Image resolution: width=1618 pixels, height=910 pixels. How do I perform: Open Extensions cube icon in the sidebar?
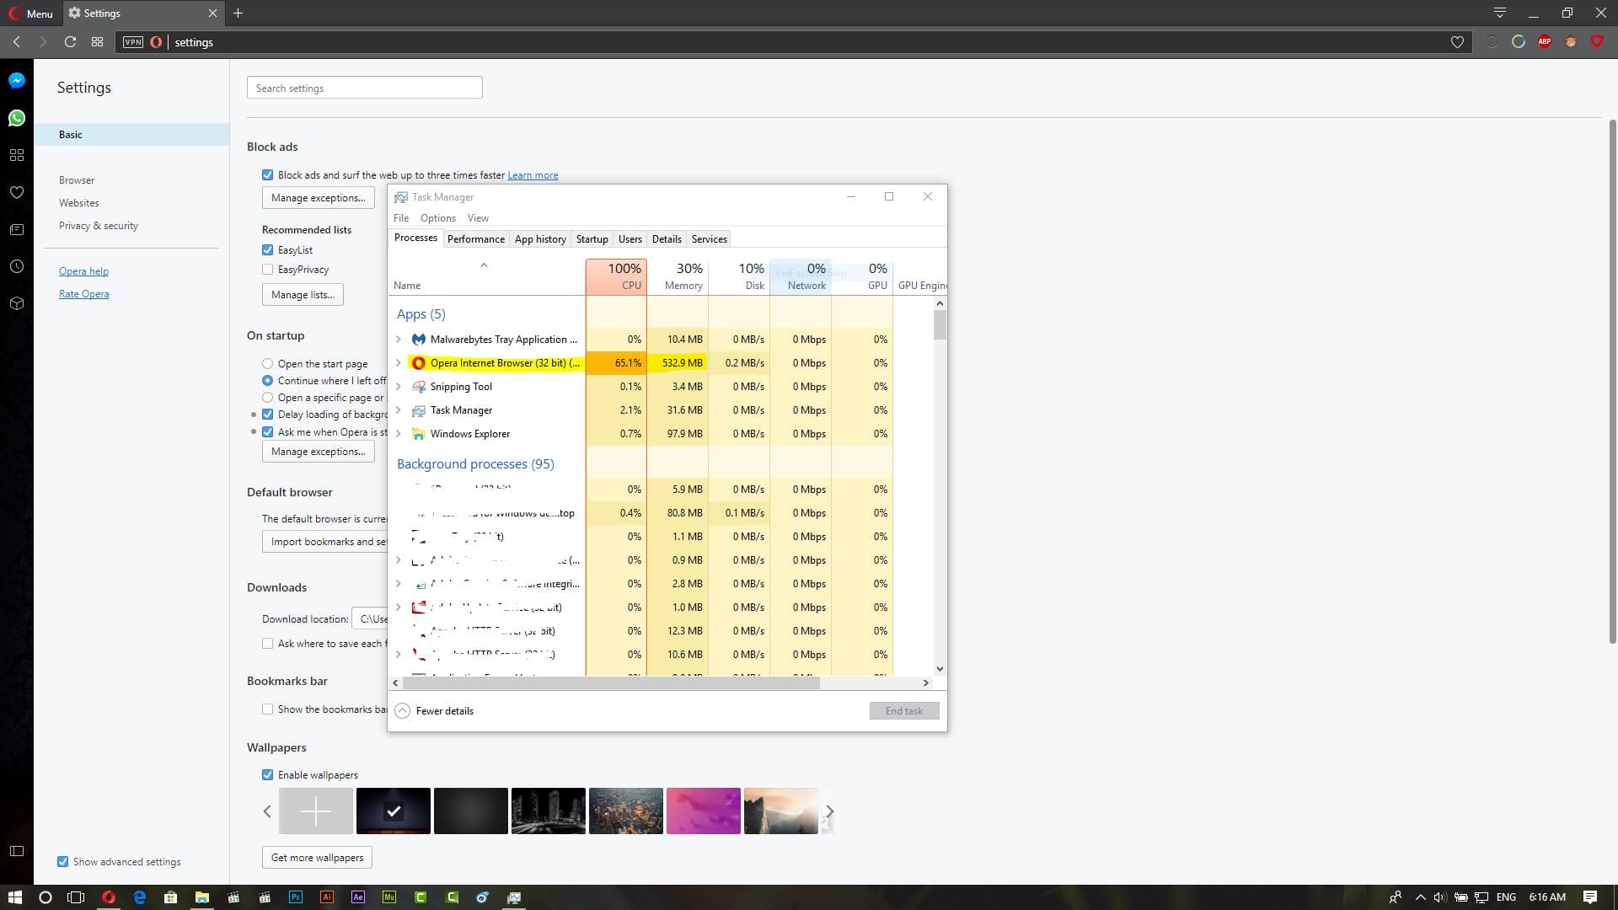tap(17, 303)
